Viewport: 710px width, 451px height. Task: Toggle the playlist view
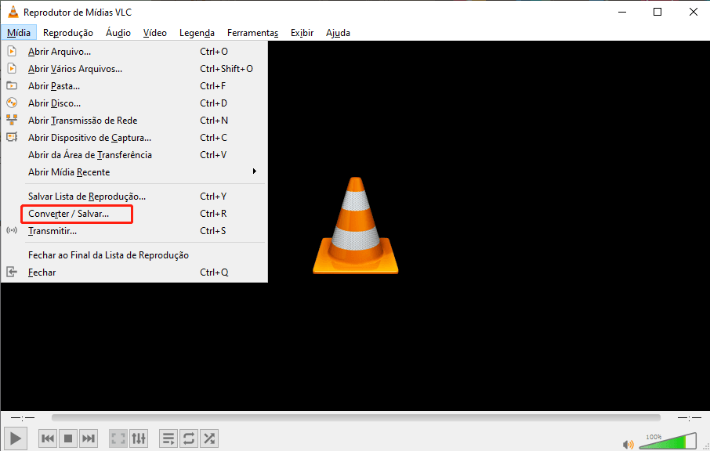point(168,438)
